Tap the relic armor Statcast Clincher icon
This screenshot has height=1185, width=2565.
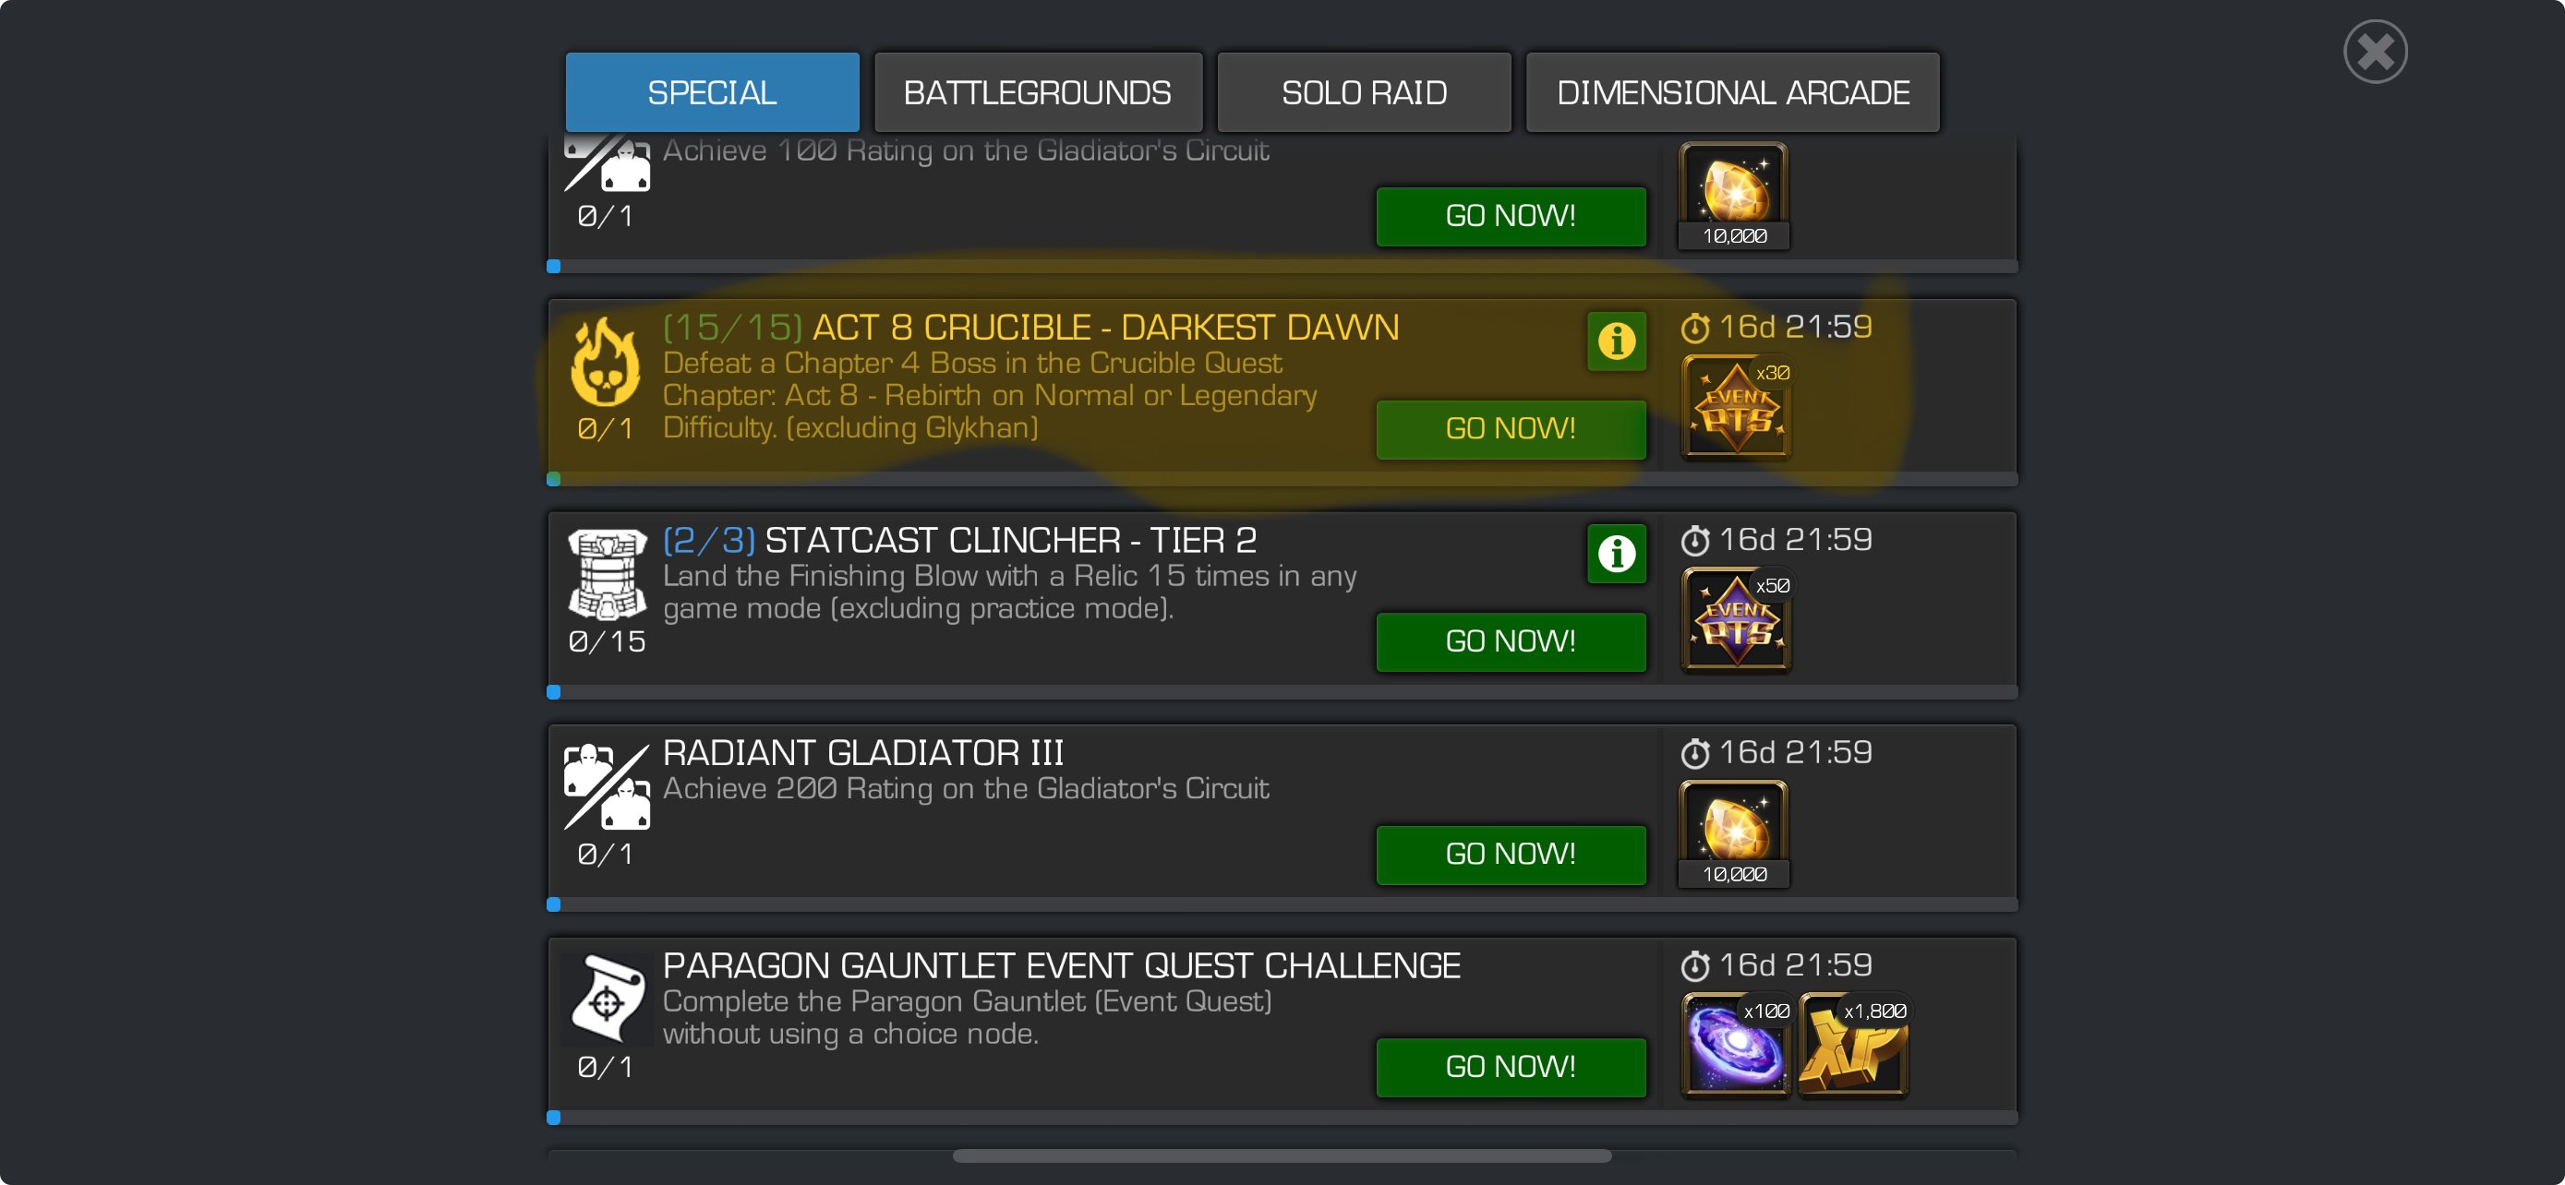(x=607, y=575)
